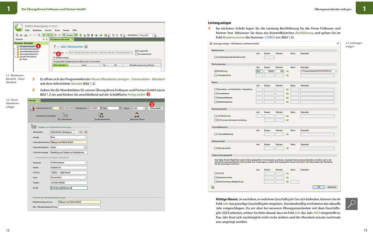Check mandantengenutzte Beraternummer

(215, 57)
